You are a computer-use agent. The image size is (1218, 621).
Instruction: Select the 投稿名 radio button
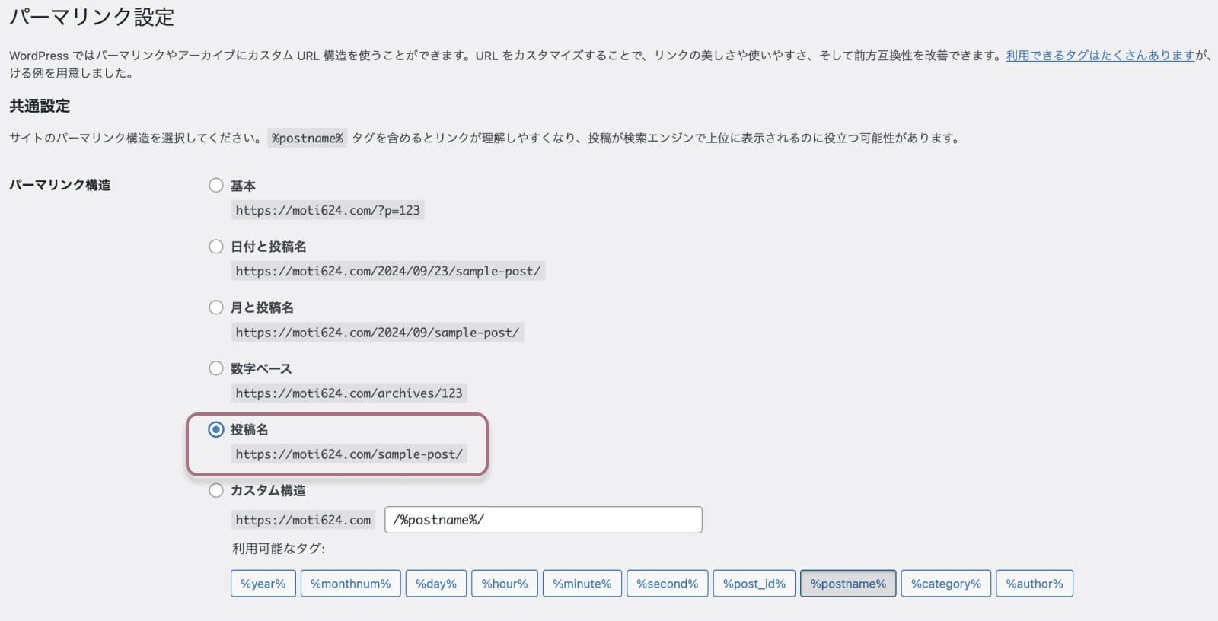point(216,429)
